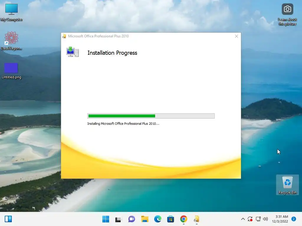Select the Untitled.png file on desktop
302x226 pixels.
click(x=12, y=71)
